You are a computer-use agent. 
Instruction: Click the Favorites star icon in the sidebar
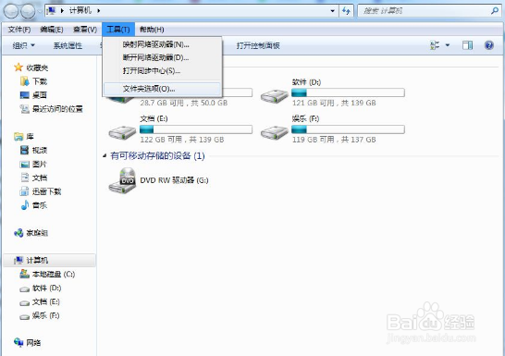point(18,68)
